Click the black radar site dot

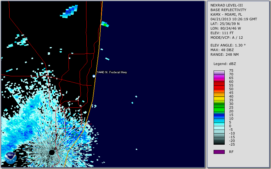[52, 152]
